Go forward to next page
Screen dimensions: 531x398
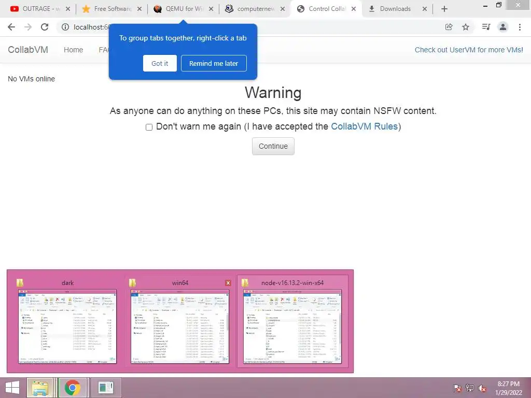(28, 27)
